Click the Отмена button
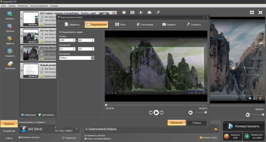266x142 pixels. (197, 123)
